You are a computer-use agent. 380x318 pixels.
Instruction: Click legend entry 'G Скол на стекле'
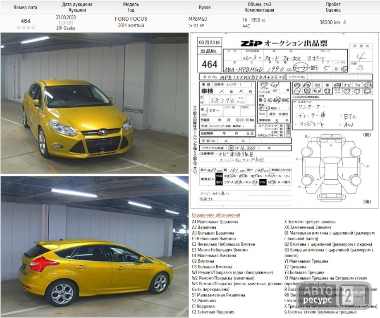[320, 312]
